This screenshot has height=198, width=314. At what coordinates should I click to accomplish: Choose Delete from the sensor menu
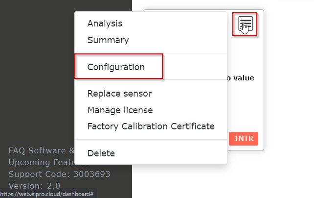tap(101, 153)
